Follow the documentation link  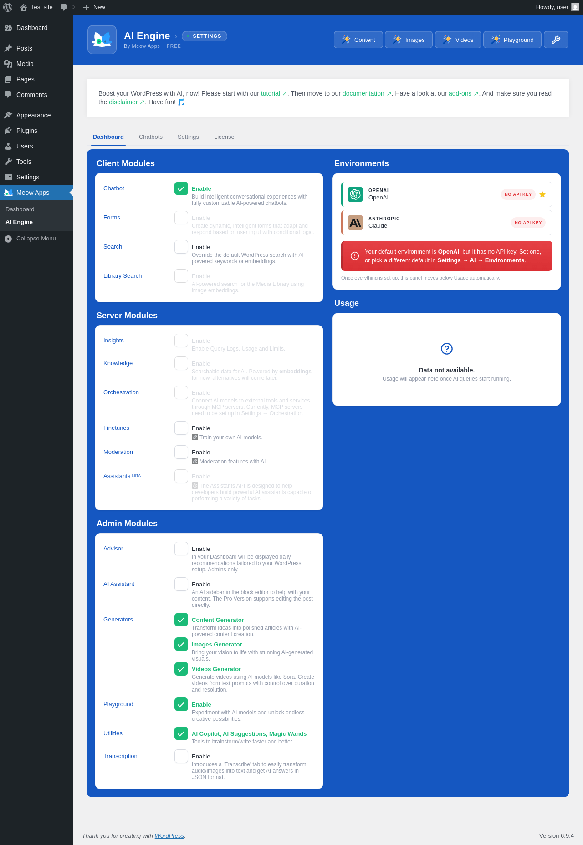pos(367,93)
